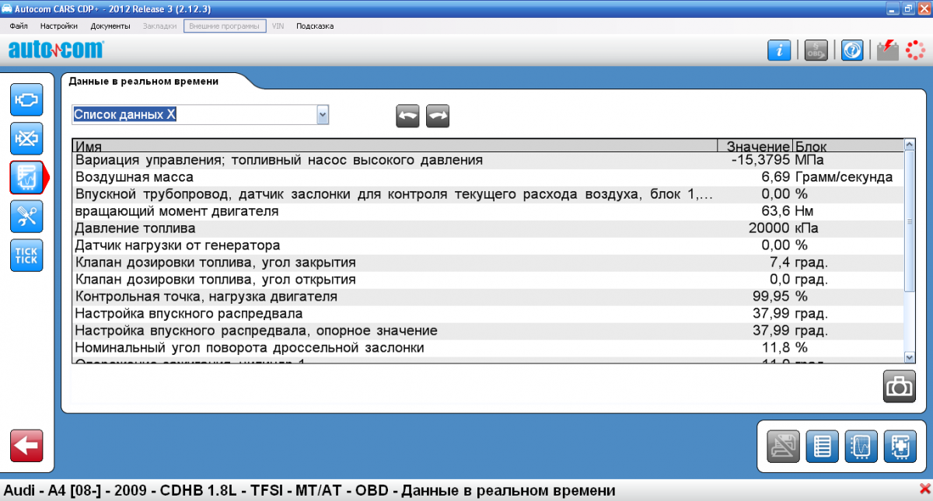Click the battery voltage indicator icon
Viewport: 933px width, 501px height.
tap(887, 50)
